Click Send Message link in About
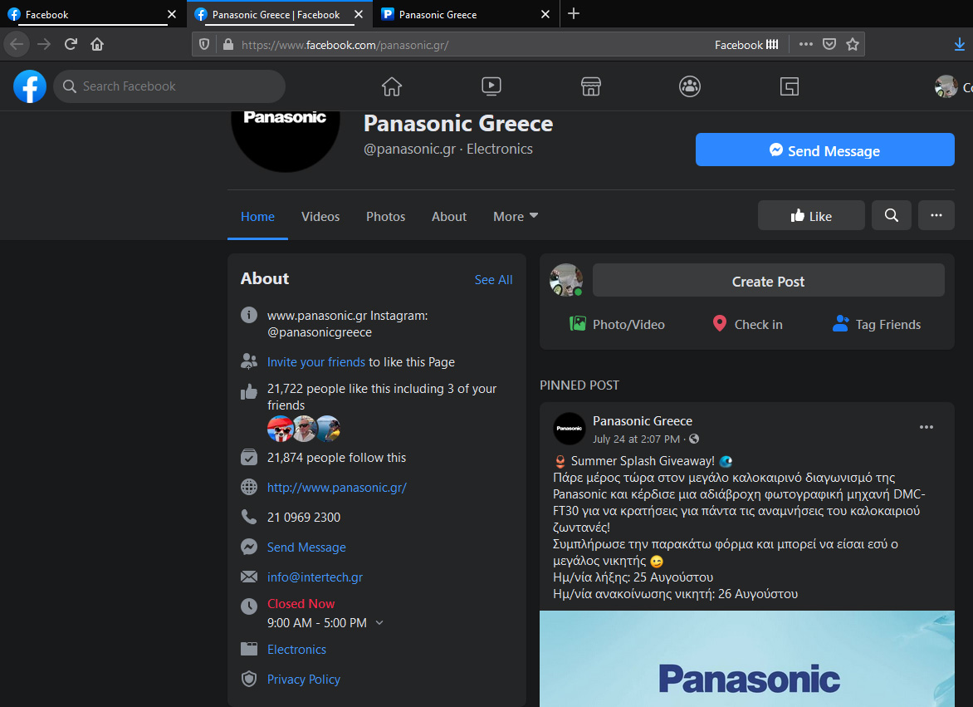Viewport: 973px width, 707px height. point(306,547)
